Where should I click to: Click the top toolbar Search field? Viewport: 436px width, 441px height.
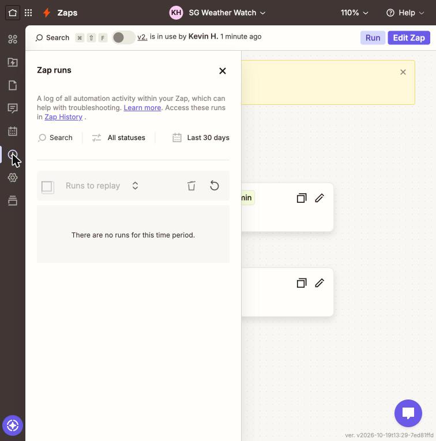click(x=52, y=37)
